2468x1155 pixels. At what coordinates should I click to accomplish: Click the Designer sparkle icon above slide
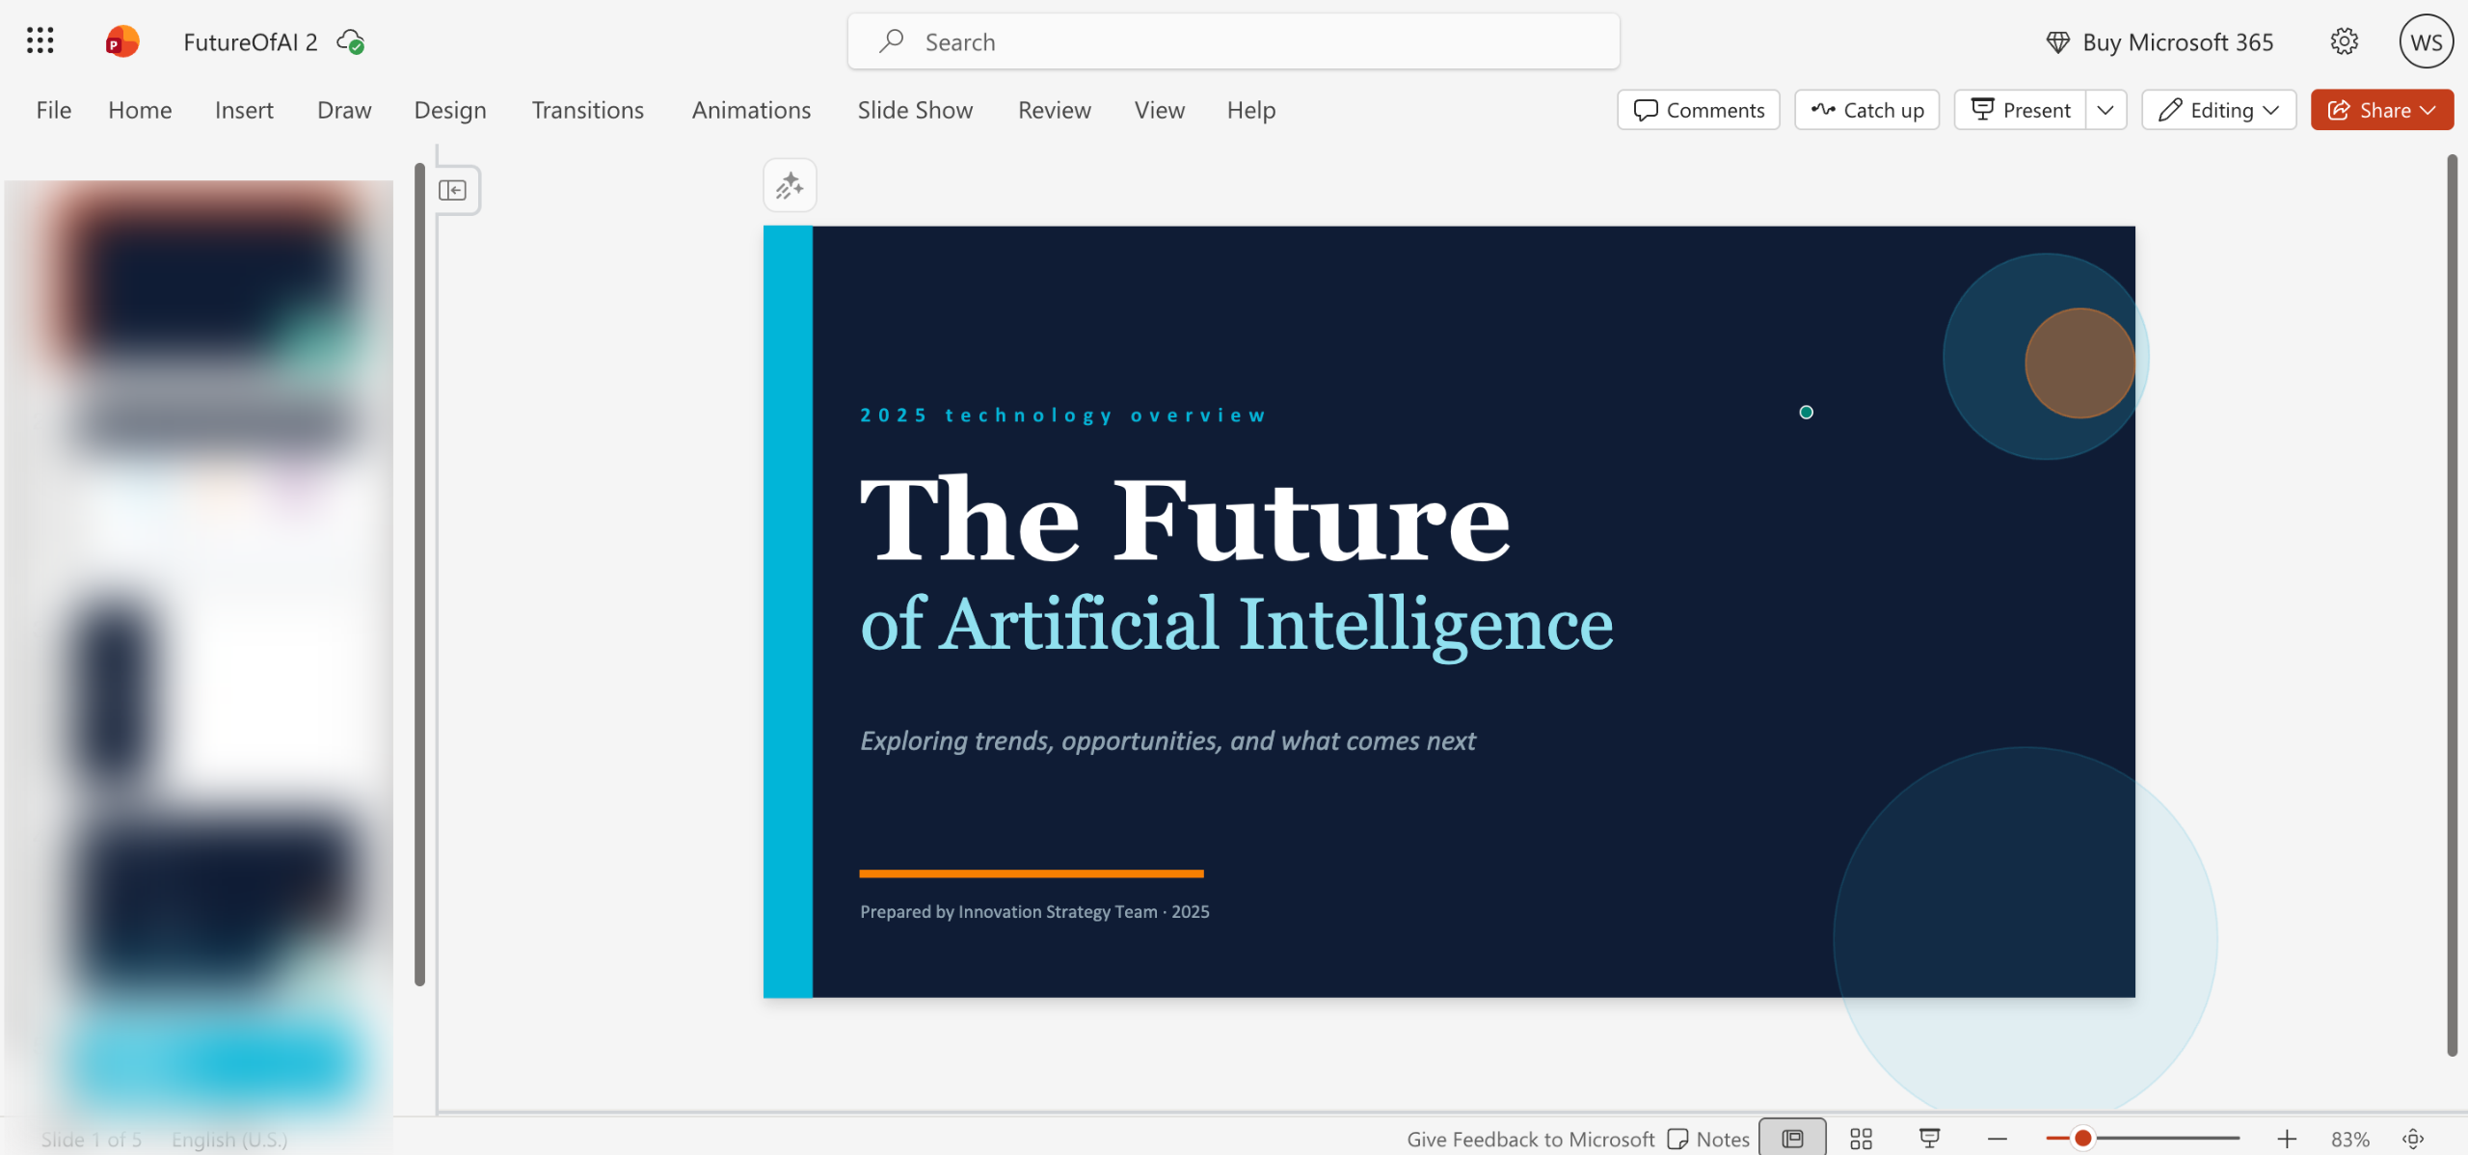[x=790, y=185]
